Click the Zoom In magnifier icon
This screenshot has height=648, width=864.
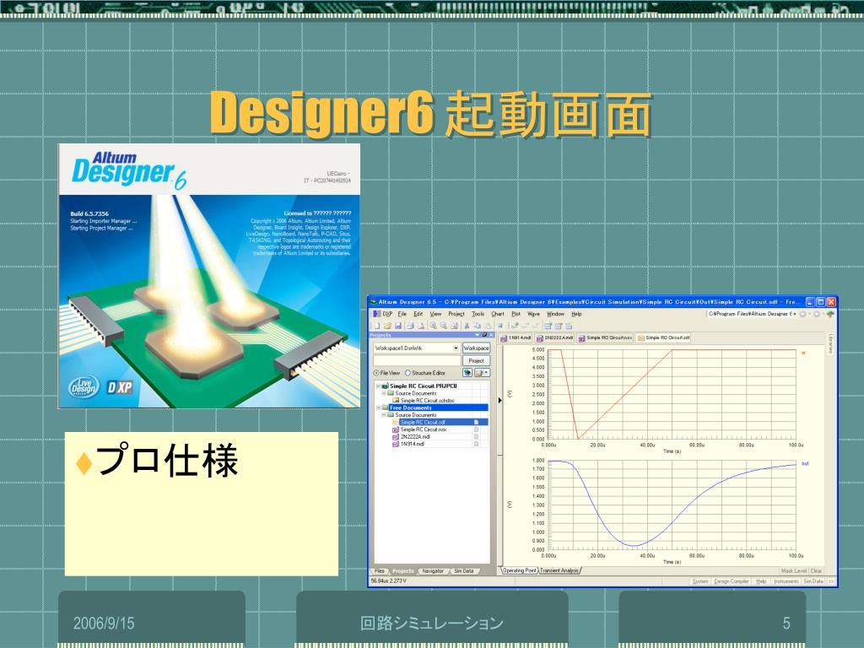433,326
